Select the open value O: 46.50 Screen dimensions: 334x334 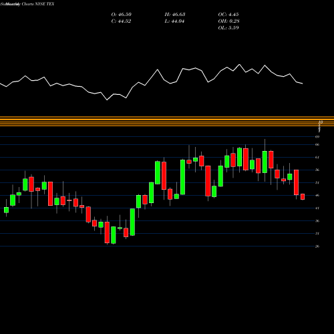122,15
